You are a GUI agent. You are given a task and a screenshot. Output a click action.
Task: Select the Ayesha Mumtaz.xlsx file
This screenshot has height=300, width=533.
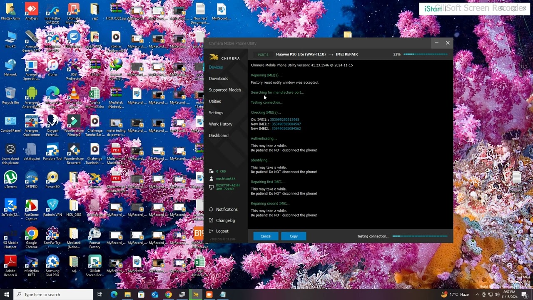(x=95, y=97)
